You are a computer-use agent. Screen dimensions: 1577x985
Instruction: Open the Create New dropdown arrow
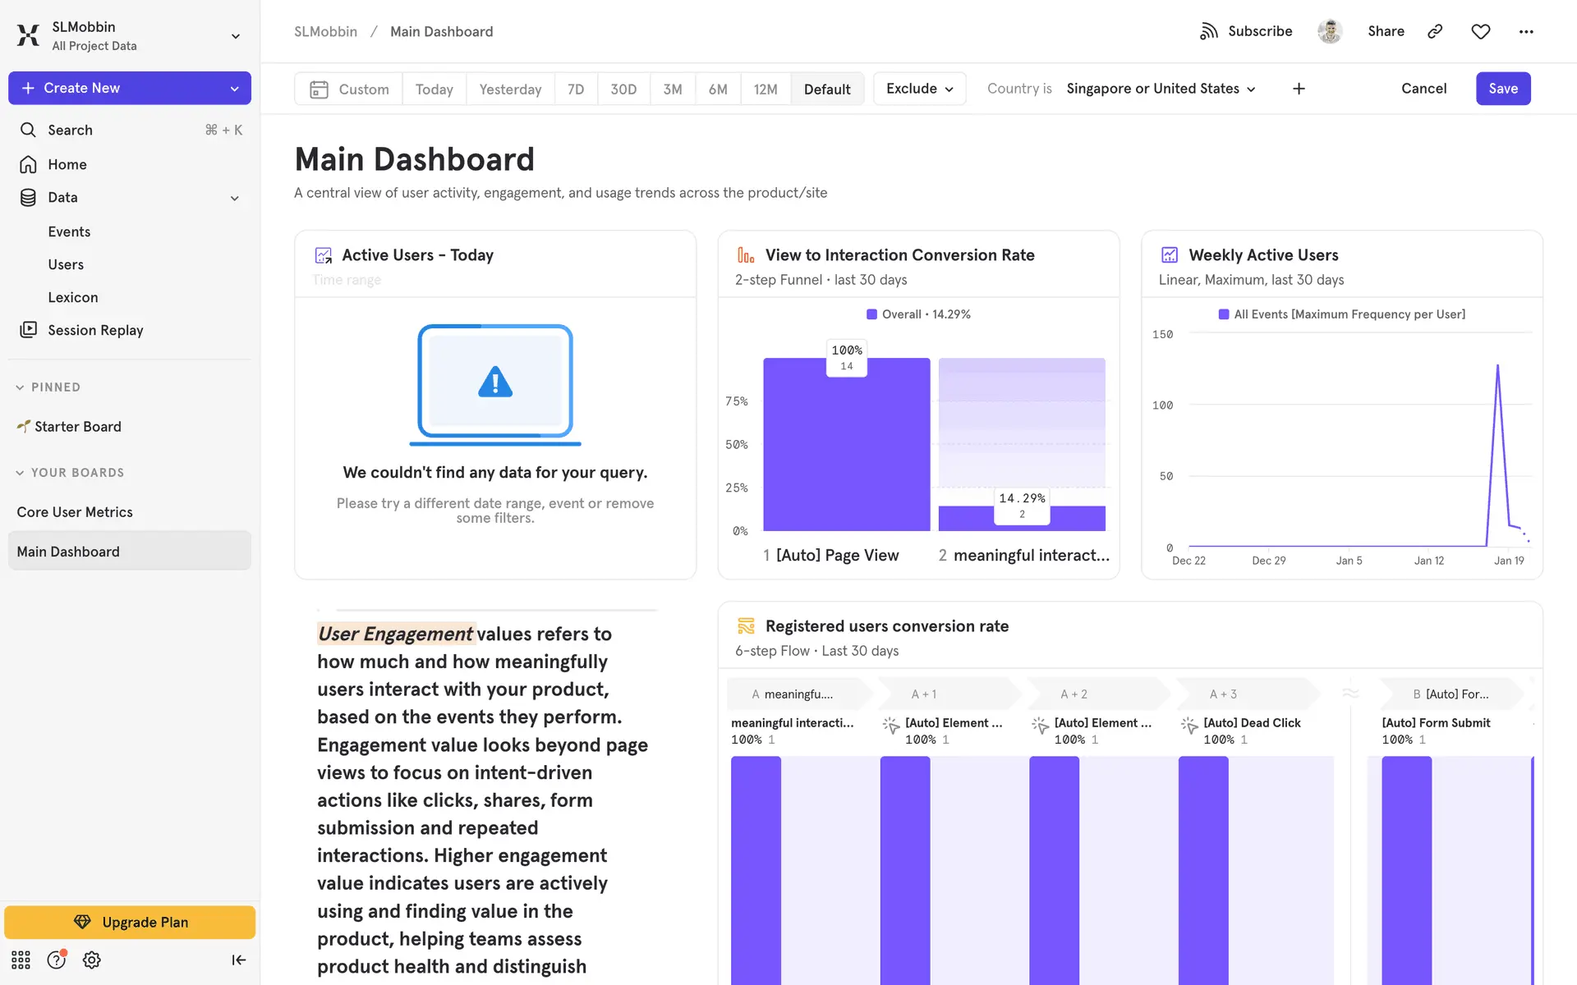[x=234, y=89]
